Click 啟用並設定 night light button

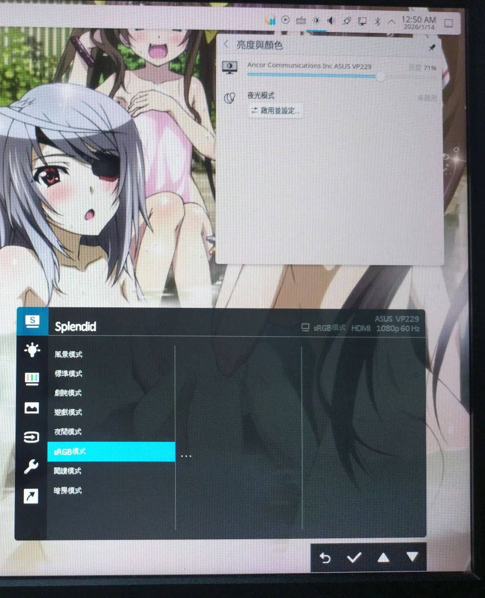tap(275, 111)
